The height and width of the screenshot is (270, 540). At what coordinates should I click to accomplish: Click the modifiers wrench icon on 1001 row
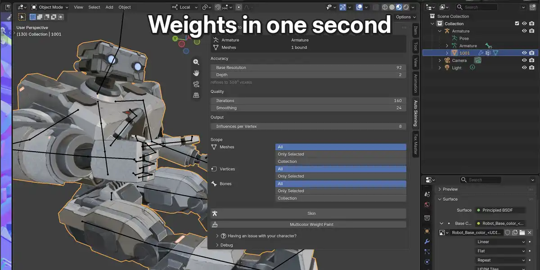coord(481,53)
